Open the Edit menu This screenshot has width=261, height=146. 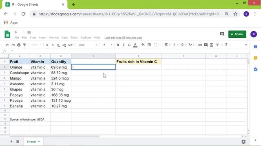click(x=24, y=38)
